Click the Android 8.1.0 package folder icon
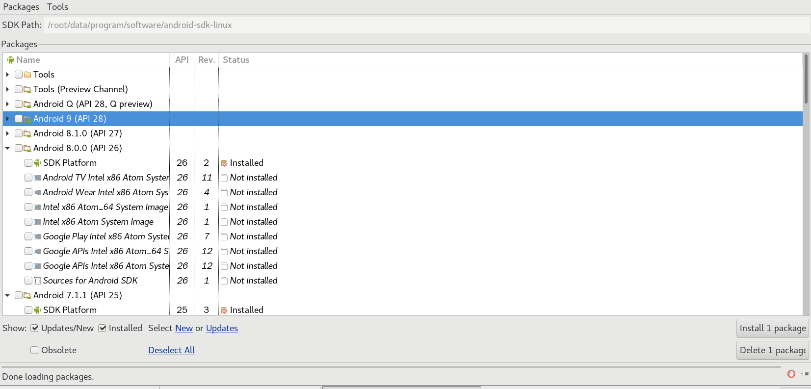The width and height of the screenshot is (811, 389). pyautogui.click(x=27, y=133)
